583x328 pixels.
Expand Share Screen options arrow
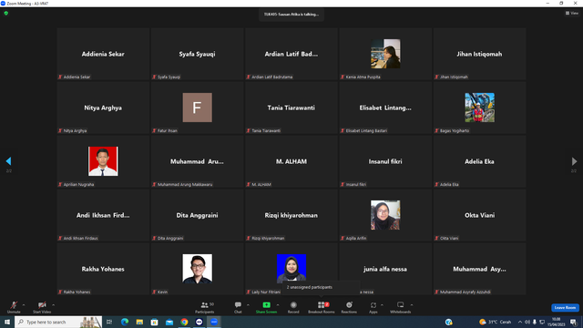point(278,305)
